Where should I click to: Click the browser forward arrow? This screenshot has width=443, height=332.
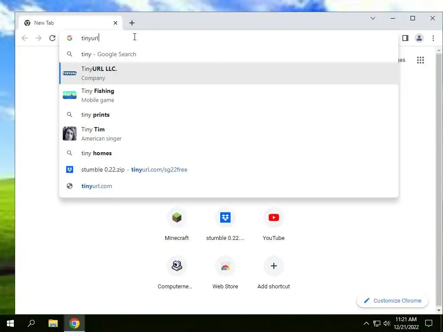(39, 38)
